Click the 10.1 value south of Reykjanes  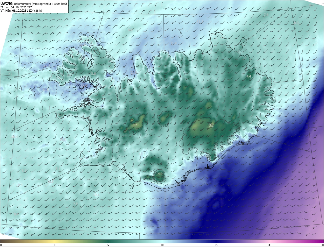[96, 195]
